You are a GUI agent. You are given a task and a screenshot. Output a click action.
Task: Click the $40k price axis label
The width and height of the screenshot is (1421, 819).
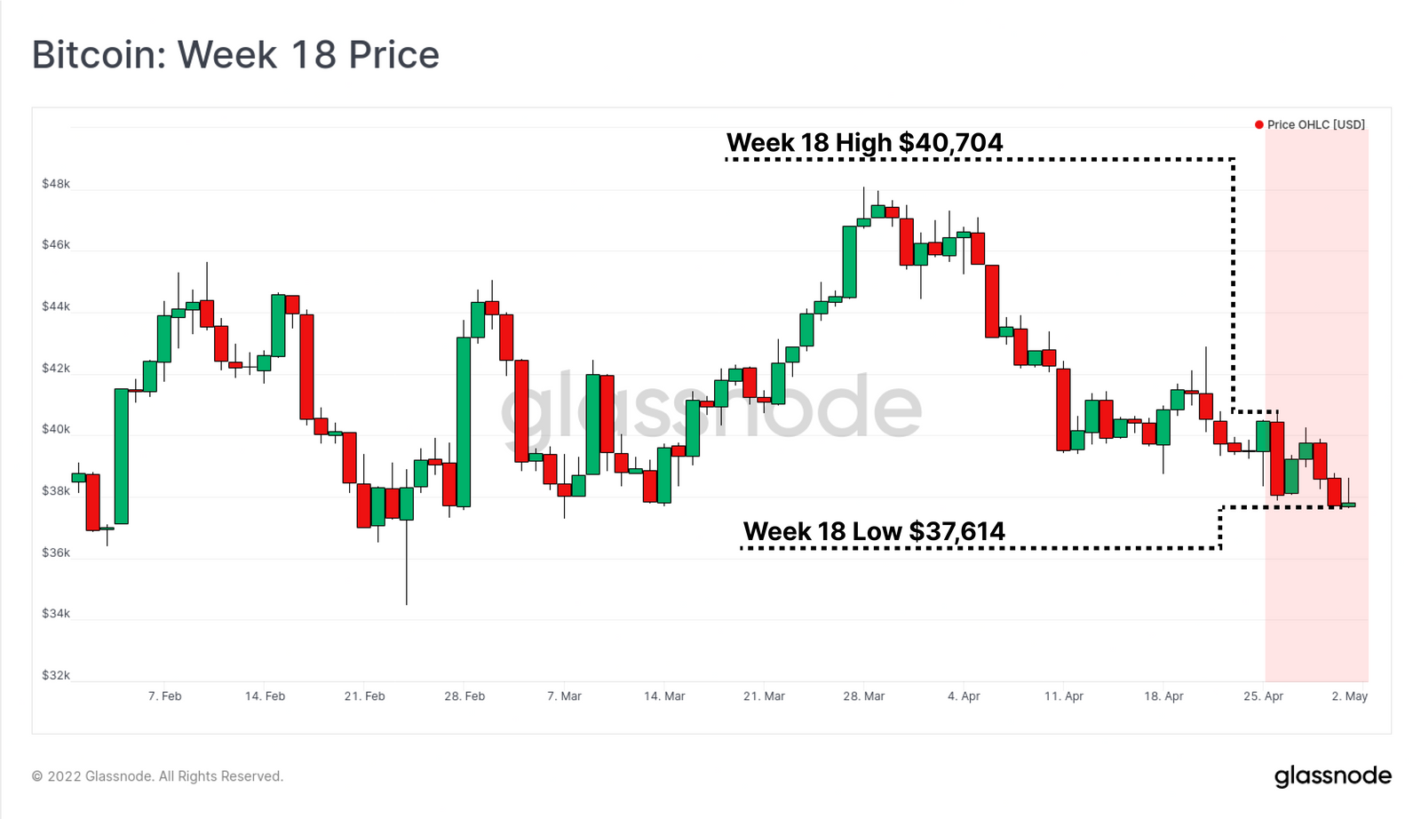click(x=56, y=429)
